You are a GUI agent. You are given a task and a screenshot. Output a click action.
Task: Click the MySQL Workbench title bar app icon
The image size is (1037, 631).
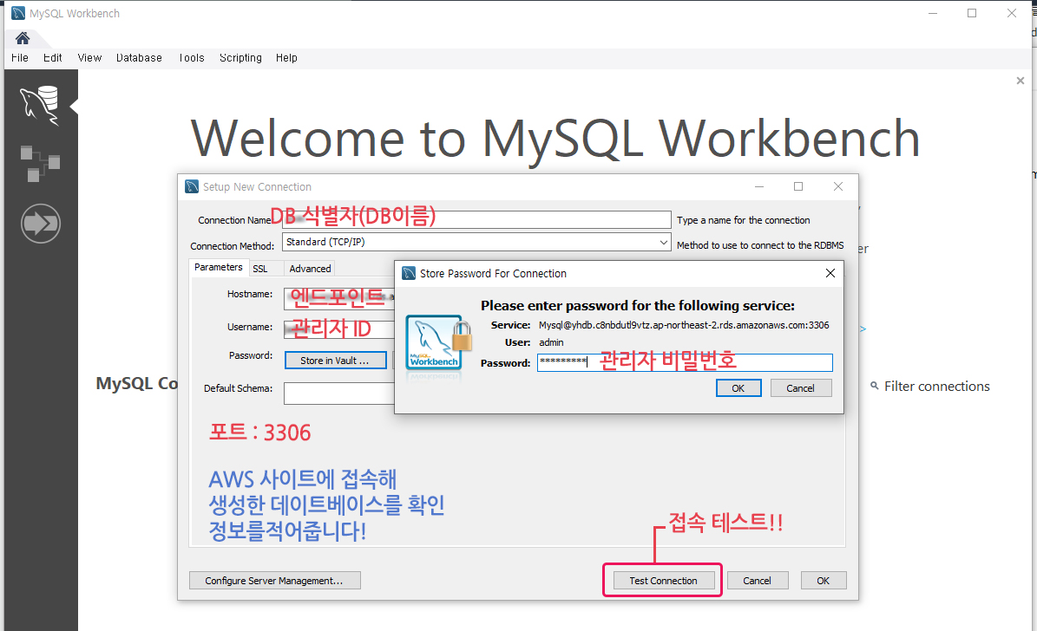pyautogui.click(x=18, y=13)
